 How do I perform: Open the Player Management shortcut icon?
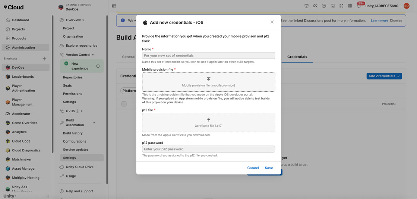click(x=8, y=102)
